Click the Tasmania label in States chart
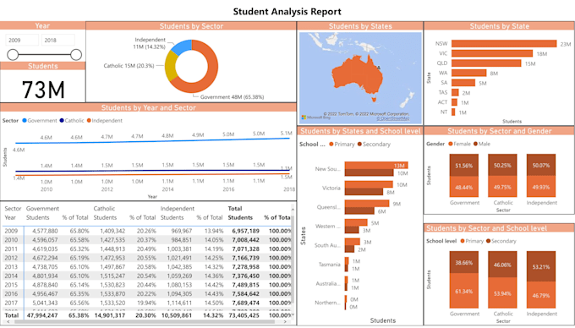 [x=329, y=265]
